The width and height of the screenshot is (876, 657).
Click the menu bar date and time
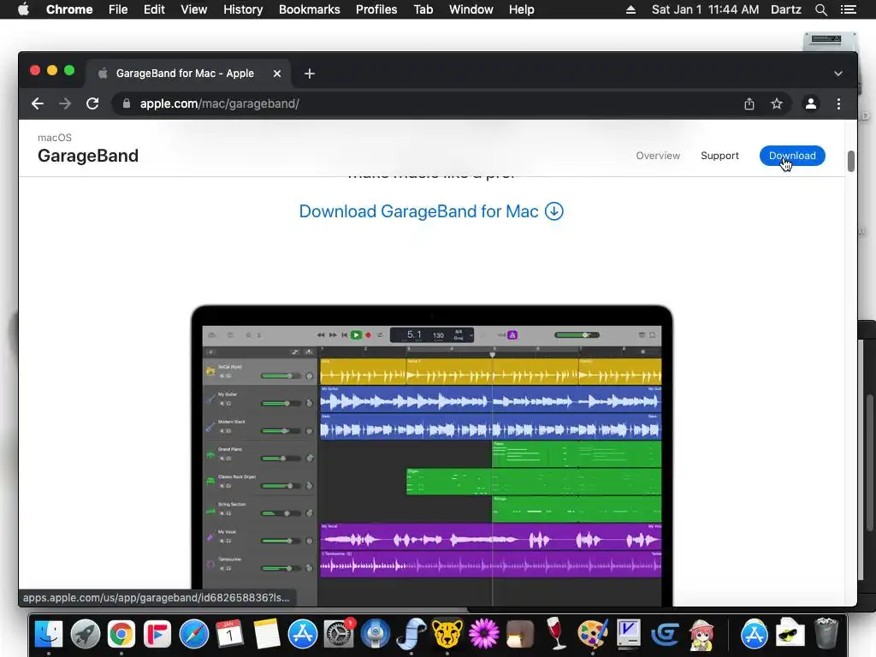coord(705,9)
